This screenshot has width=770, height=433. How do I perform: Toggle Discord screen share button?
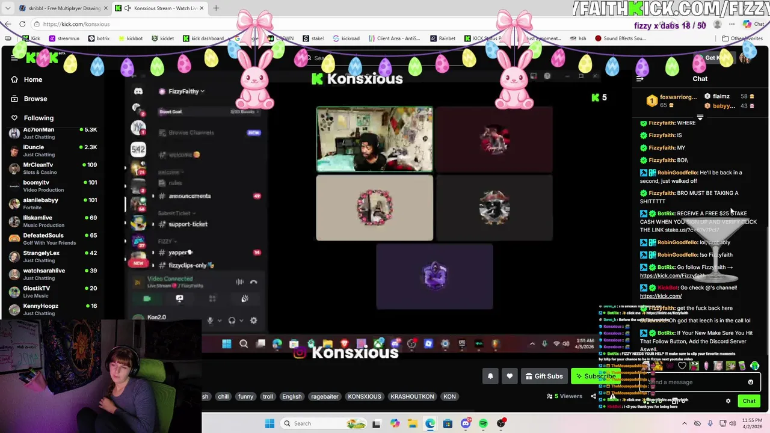tap(179, 298)
